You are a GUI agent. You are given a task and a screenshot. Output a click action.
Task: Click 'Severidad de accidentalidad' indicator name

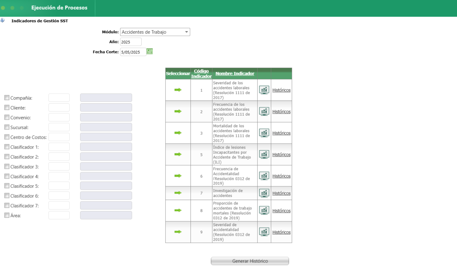[231, 232]
